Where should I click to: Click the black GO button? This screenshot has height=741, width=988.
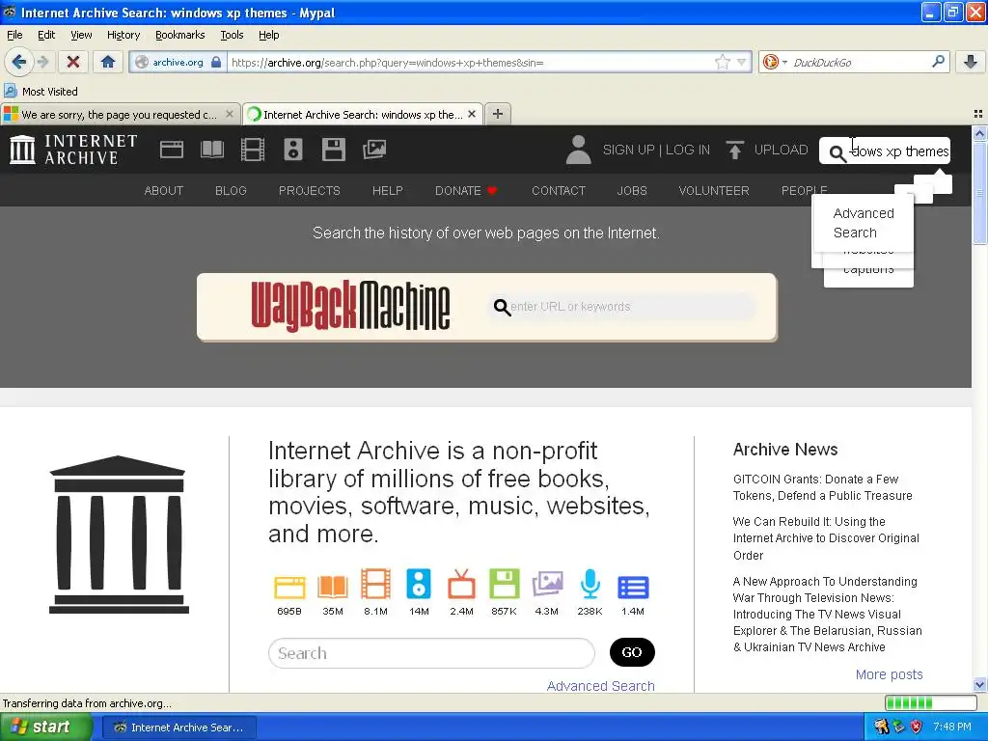(632, 652)
